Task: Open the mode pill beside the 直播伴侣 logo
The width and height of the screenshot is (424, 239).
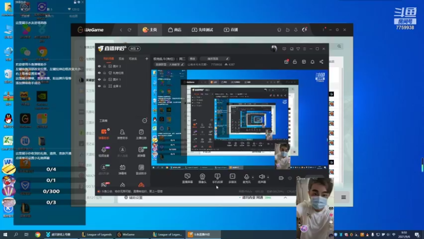Action: coord(135,49)
